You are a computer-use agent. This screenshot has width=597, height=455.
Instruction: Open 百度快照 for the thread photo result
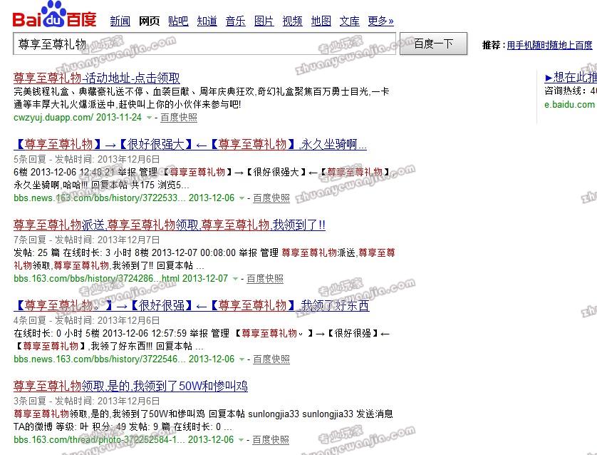tap(271, 440)
